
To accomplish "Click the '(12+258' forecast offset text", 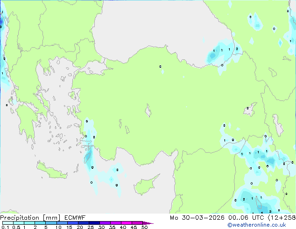I will (282, 218).
